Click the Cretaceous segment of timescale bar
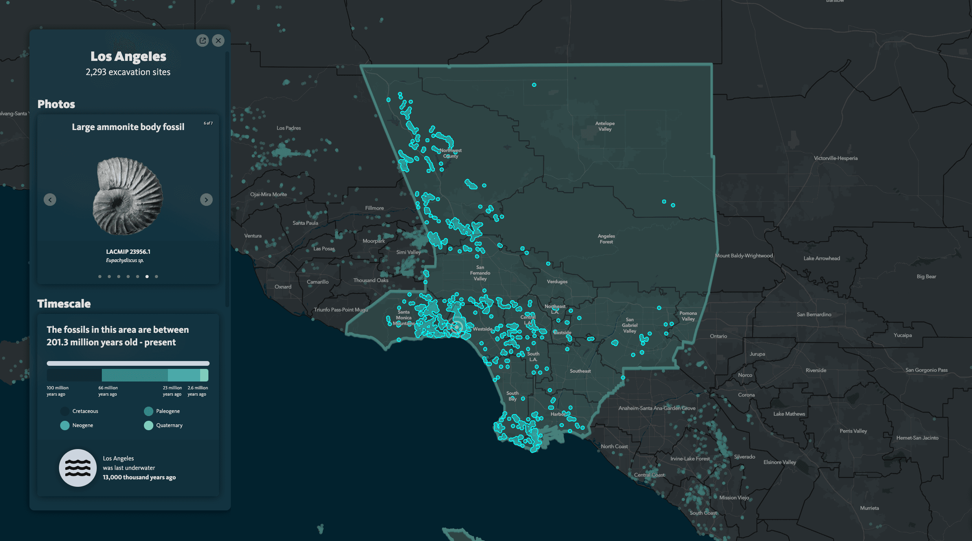The image size is (972, 541). coord(74,375)
